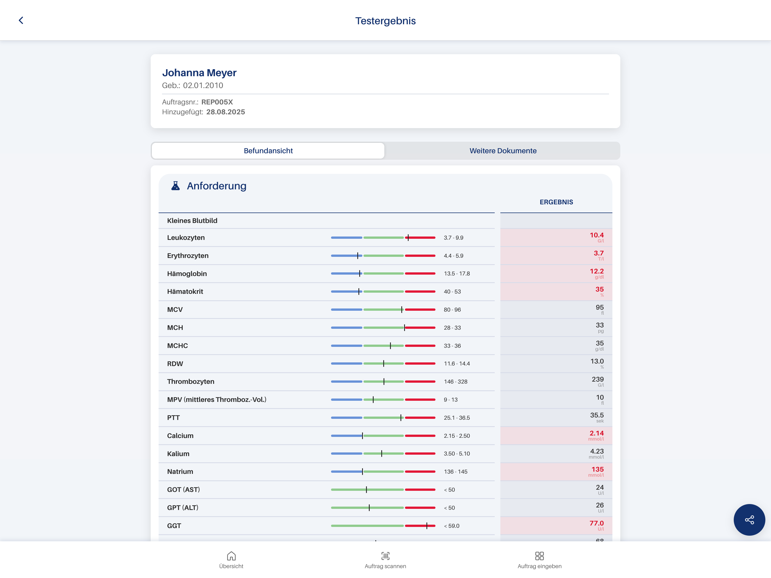Click the Hämoglobin range slider marker
Image resolution: width=771 pixels, height=578 pixels.
tap(360, 273)
